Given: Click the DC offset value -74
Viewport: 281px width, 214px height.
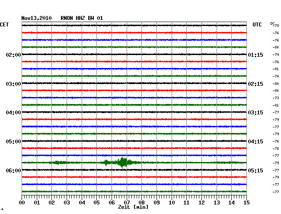Looking at the screenshot, I should [x=276, y=76].
